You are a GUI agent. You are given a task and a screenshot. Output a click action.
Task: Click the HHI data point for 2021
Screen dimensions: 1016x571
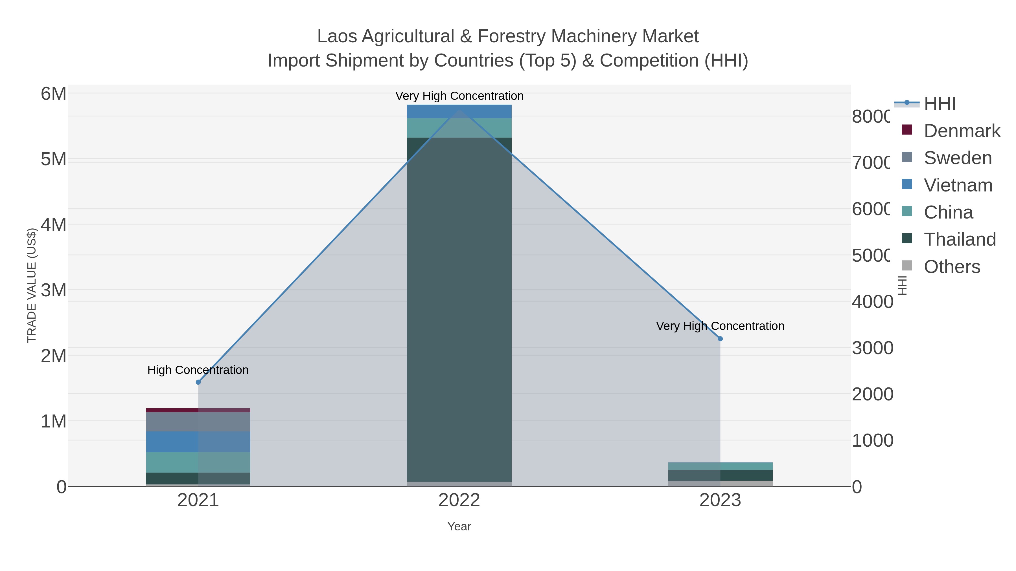[198, 382]
